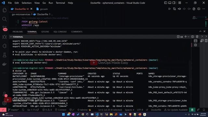Viewport: 208px width, 117px height.
Task: Open the Selection menu
Action: 27,3
